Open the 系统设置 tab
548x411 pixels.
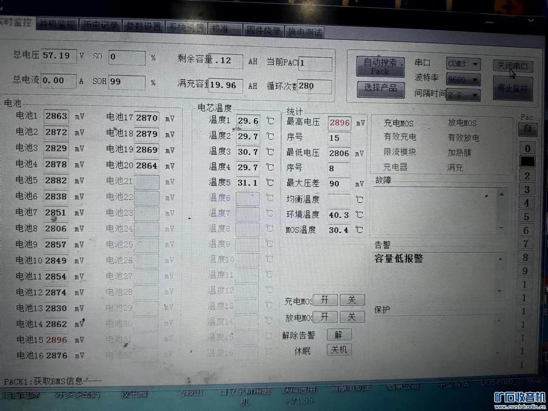click(187, 28)
